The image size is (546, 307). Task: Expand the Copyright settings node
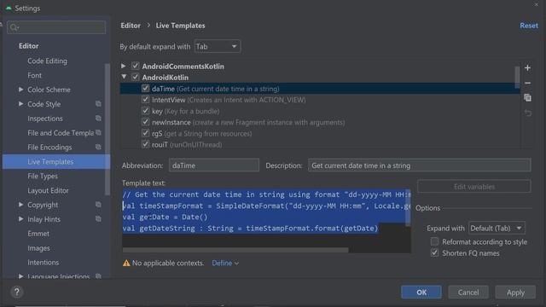[20, 205]
